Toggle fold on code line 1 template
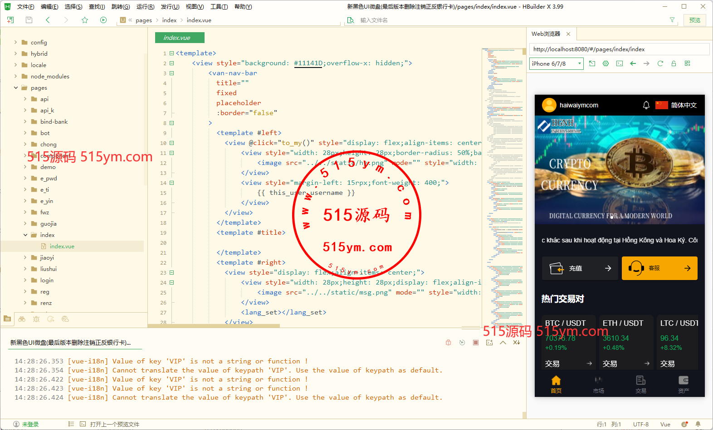Viewport: 713px width, 430px height. (172, 53)
